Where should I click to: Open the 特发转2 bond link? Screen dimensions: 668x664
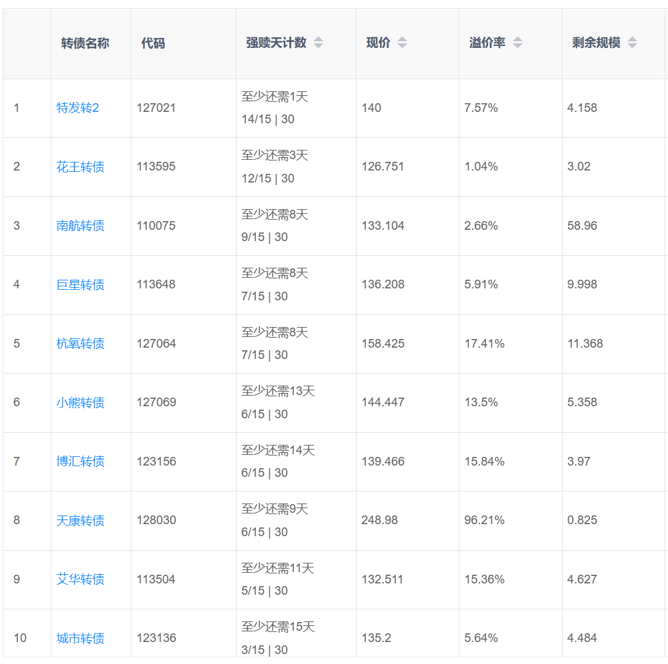point(77,108)
